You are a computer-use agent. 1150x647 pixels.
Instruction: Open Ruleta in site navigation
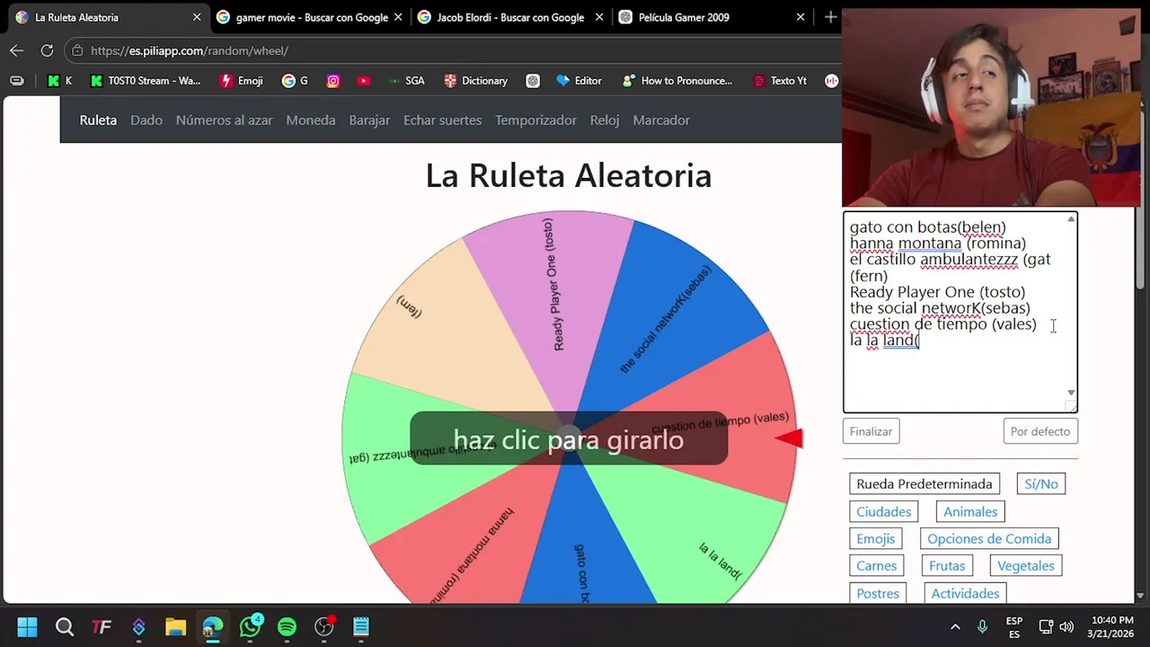98,120
